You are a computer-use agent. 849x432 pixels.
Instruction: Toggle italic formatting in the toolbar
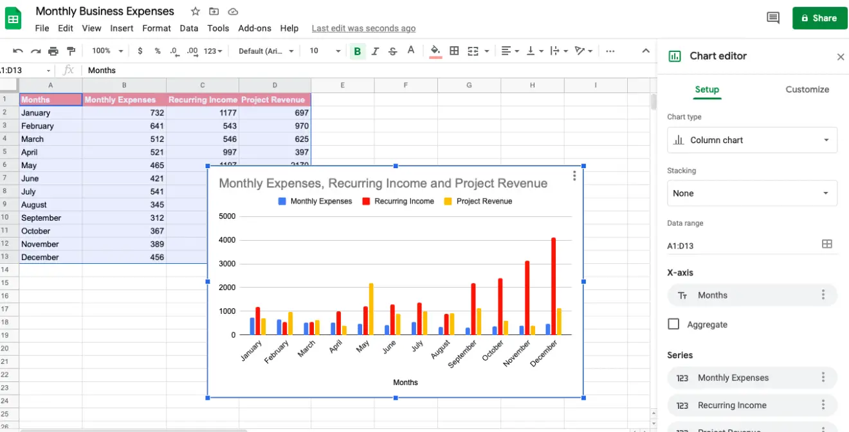tap(375, 50)
